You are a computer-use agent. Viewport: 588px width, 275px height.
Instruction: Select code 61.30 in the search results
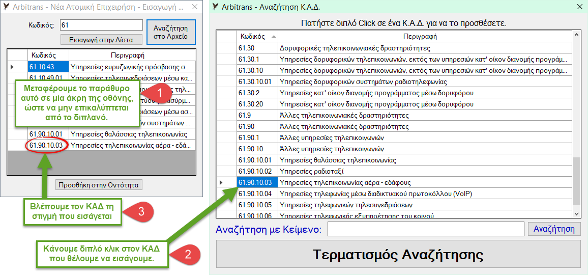click(257, 48)
